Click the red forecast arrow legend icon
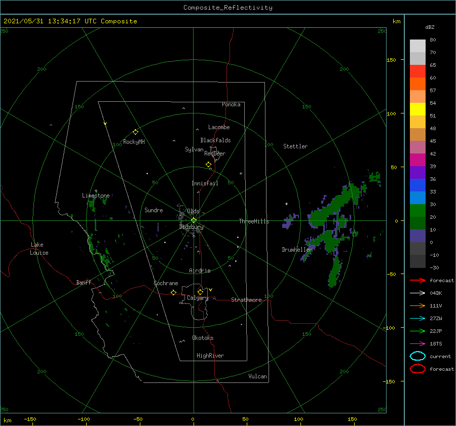Screen dimensions: 456x426 click(x=417, y=280)
